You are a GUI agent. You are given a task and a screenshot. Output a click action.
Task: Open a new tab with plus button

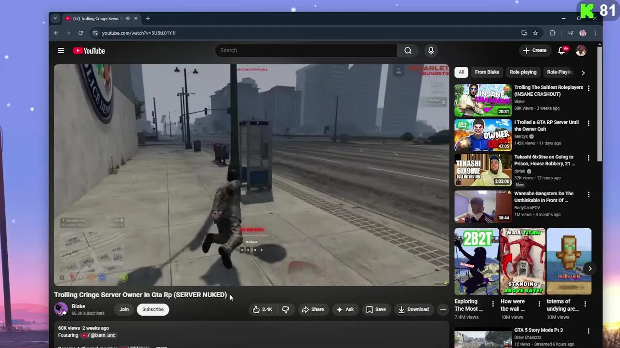[x=148, y=18]
